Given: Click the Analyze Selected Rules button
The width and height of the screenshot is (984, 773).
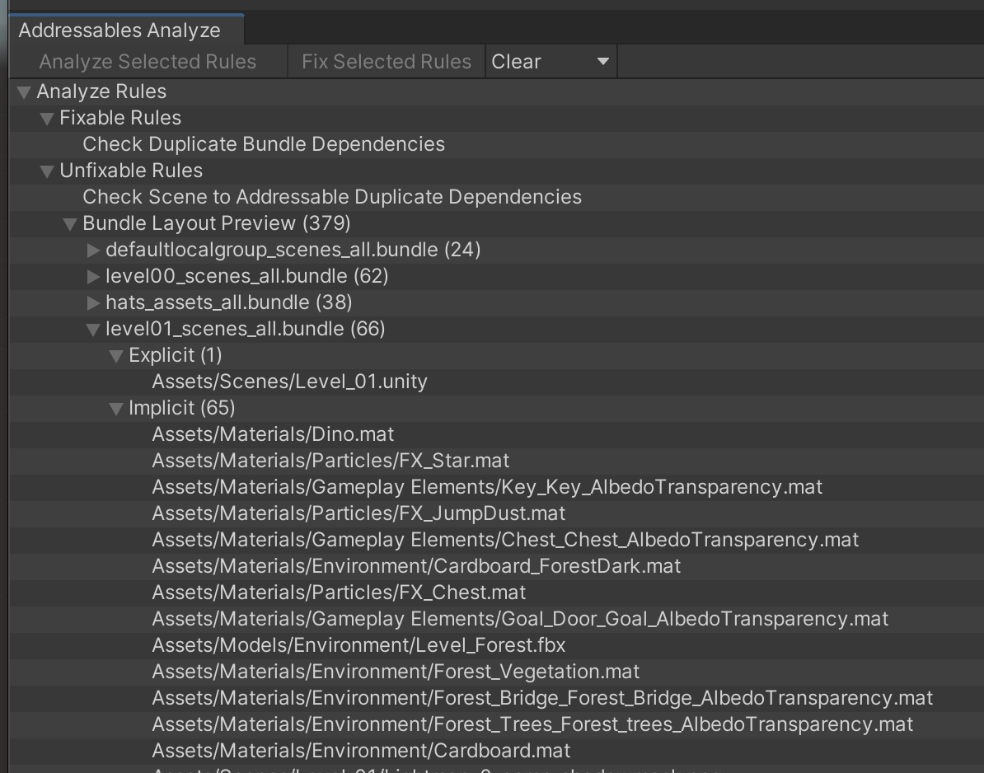Looking at the screenshot, I should coord(148,61).
